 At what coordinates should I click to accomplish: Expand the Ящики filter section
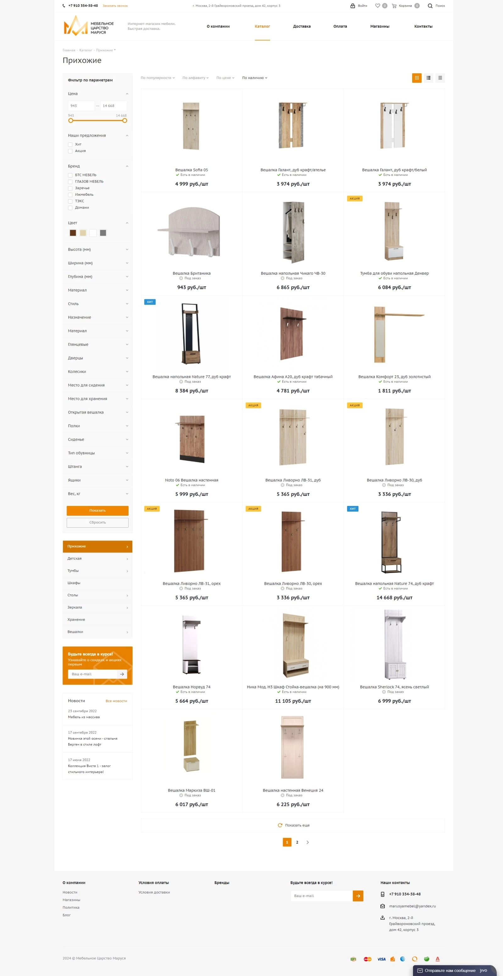(98, 480)
